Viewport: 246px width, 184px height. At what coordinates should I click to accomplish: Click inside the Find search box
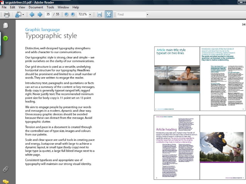coord(131,14)
